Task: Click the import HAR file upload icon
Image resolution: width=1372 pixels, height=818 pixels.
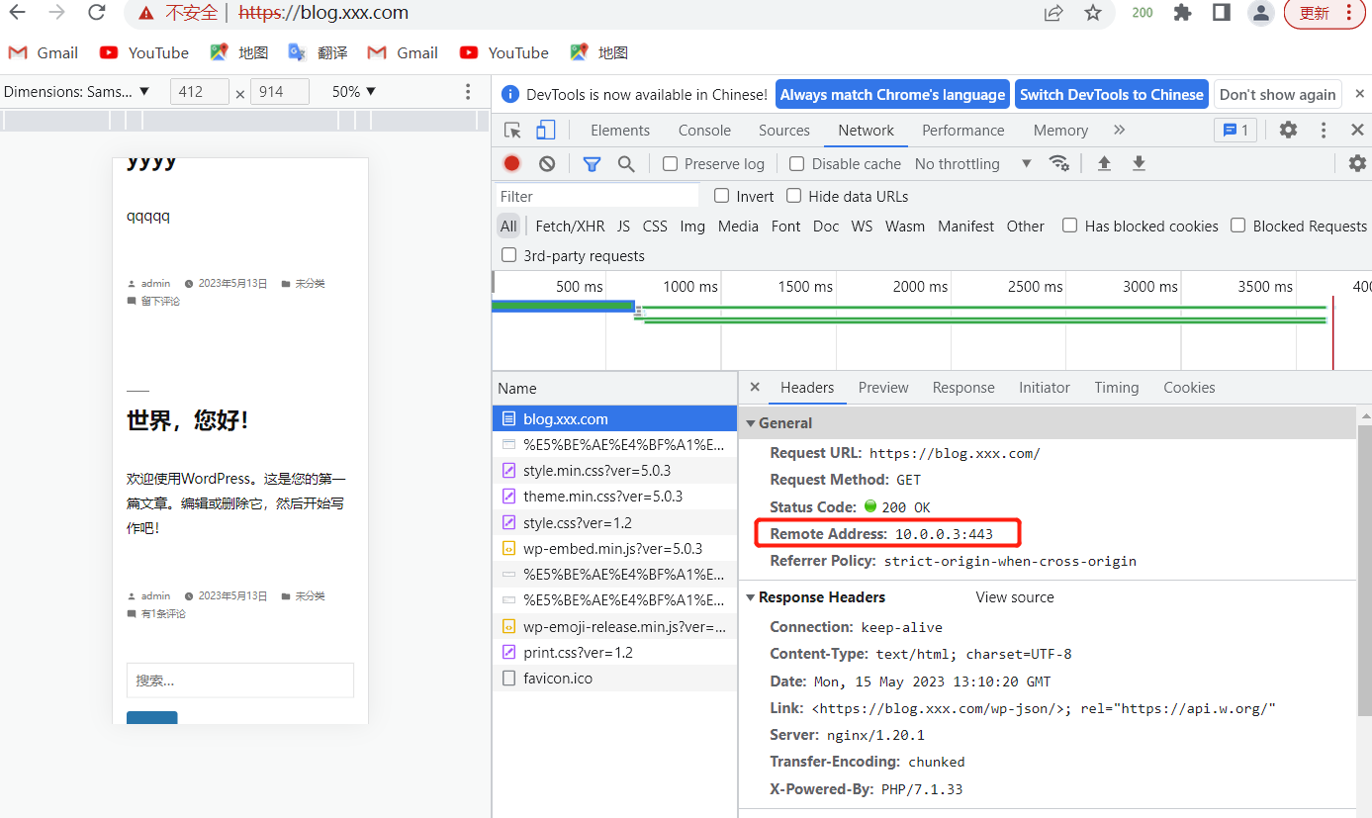Action: (x=1104, y=164)
